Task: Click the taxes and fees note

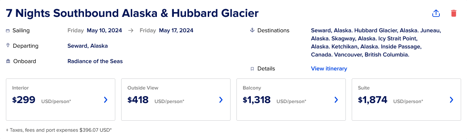Action: (59, 130)
